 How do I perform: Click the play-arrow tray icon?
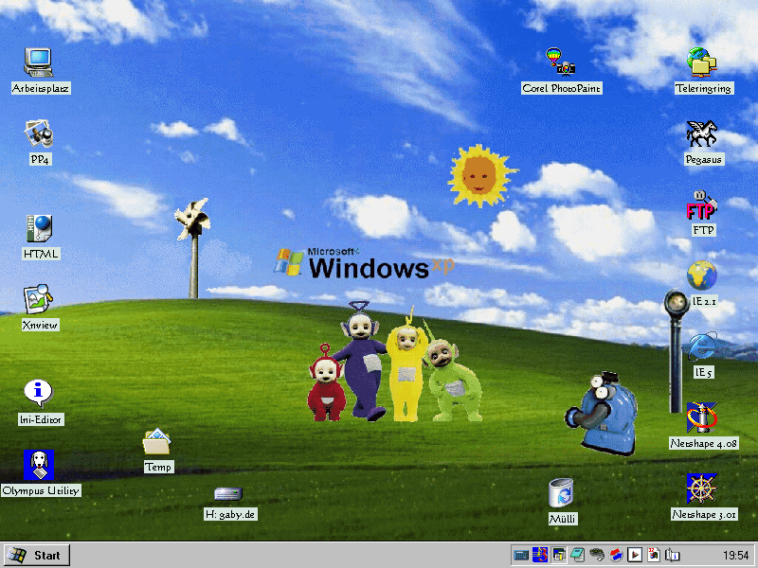[x=636, y=555]
